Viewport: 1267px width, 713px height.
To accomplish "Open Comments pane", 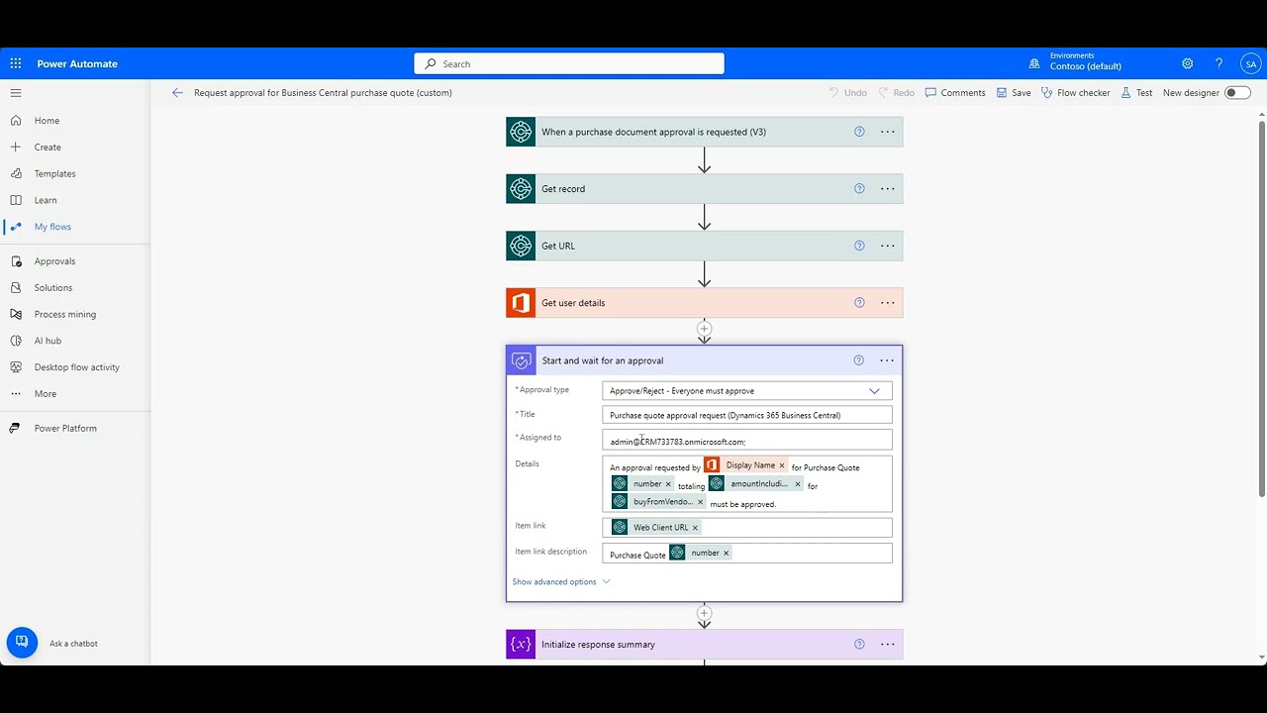I will [955, 93].
